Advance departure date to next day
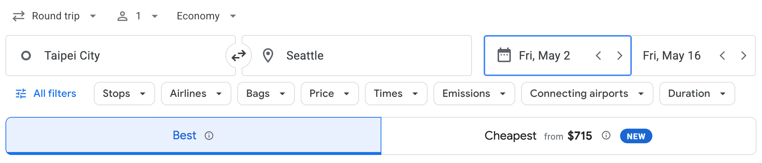The height and width of the screenshot is (163, 762). [x=620, y=56]
